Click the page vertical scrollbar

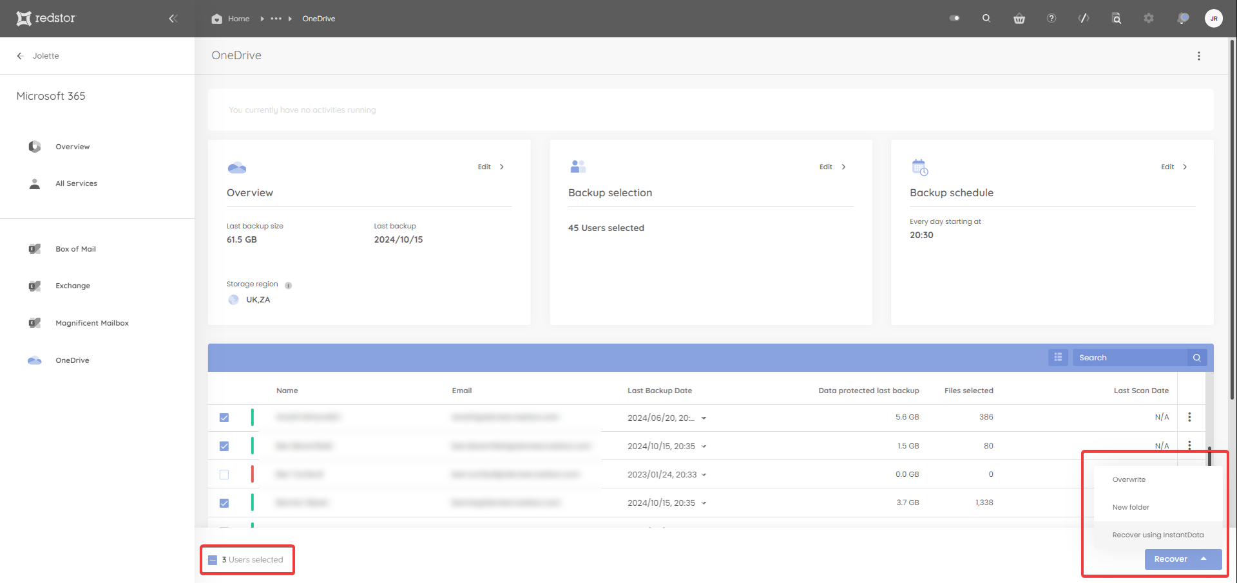coord(1232,219)
